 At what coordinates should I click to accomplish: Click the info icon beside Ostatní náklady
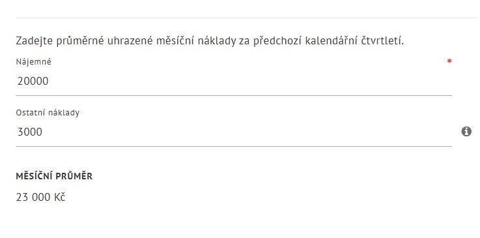(x=466, y=132)
